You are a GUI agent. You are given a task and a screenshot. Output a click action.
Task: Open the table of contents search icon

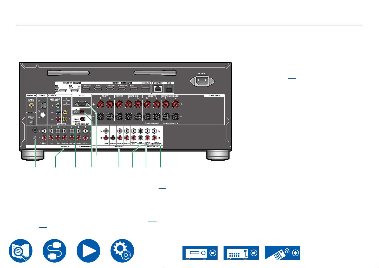[x=21, y=251]
